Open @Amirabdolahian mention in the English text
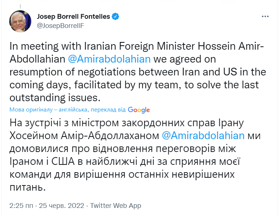280x216 pixels. tap(109, 59)
